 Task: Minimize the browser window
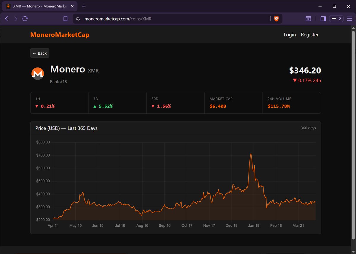tap(320, 6)
